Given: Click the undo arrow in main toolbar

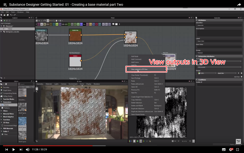Looking at the screenshot, I should pos(11,15).
